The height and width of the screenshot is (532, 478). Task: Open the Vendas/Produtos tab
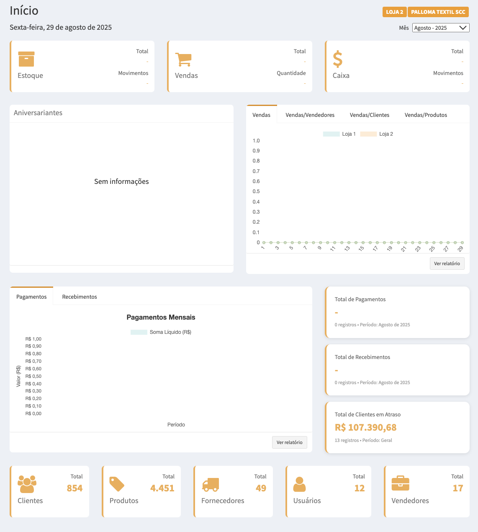click(x=426, y=115)
